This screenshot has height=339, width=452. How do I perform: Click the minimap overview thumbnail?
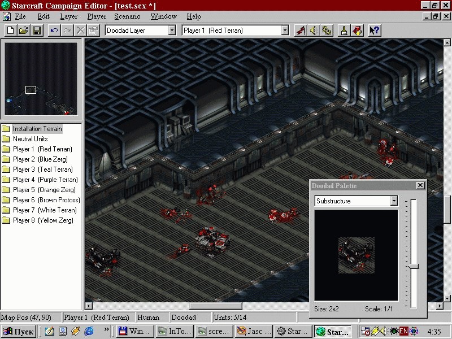coord(41,79)
